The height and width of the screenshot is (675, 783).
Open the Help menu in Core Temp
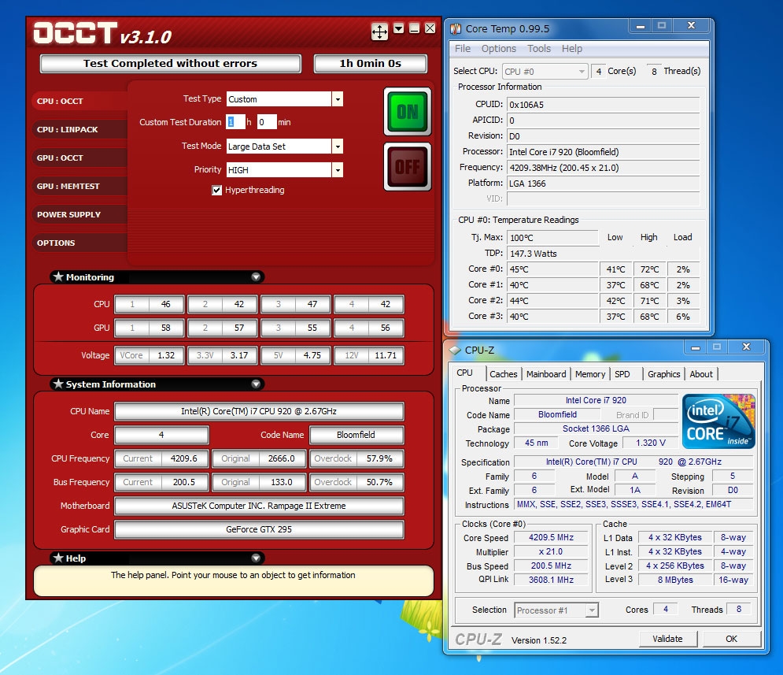tap(572, 49)
